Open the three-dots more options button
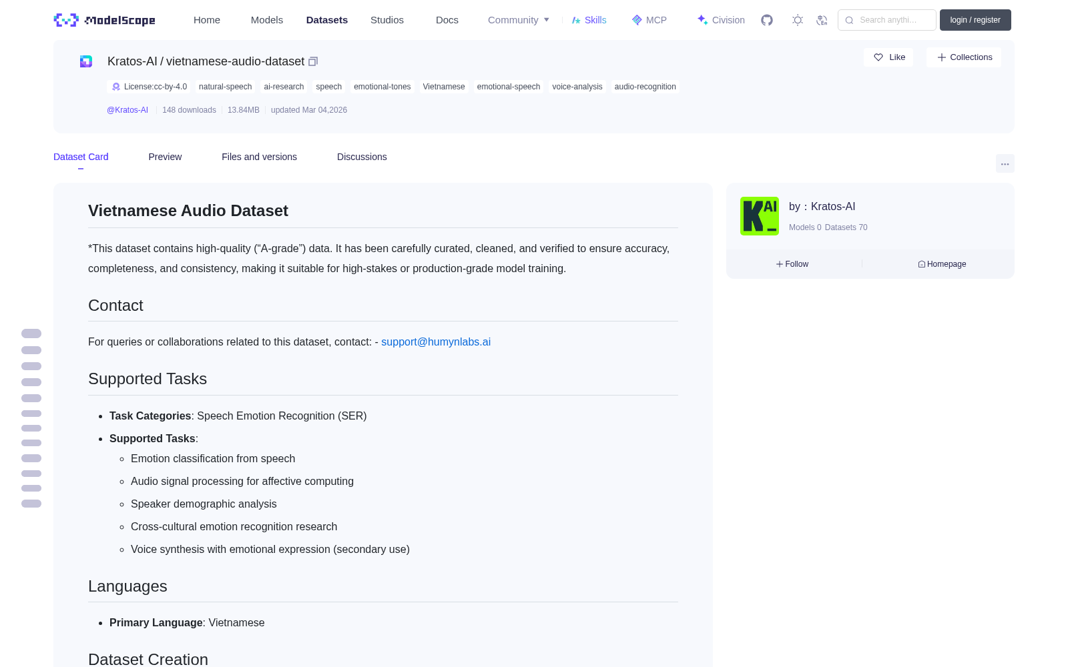 [1005, 163]
